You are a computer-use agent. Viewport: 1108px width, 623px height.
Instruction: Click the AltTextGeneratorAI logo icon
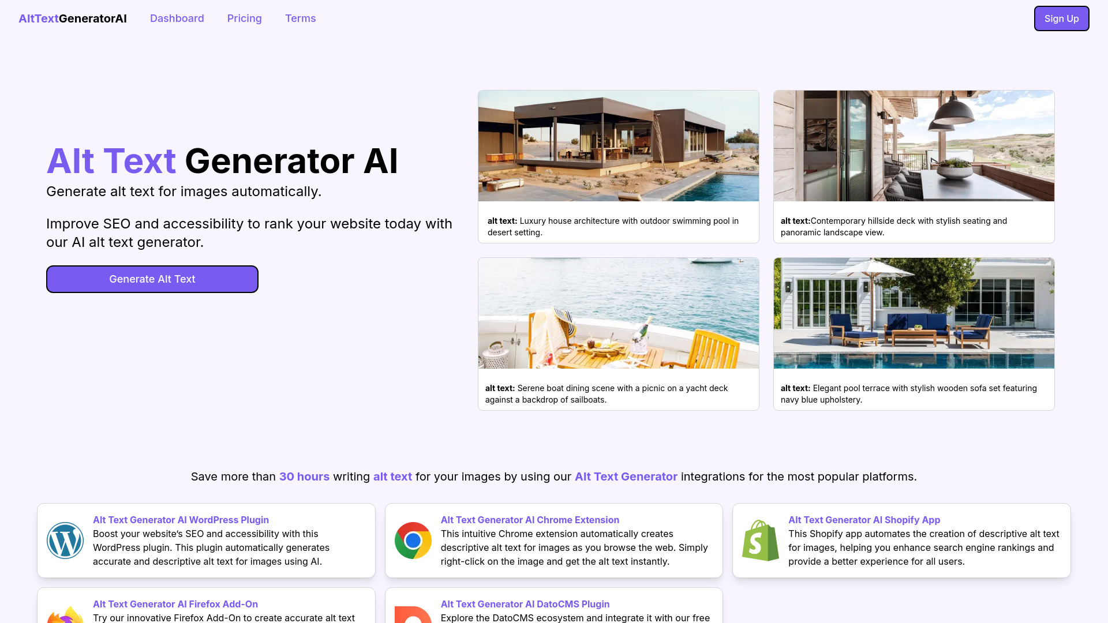click(72, 18)
